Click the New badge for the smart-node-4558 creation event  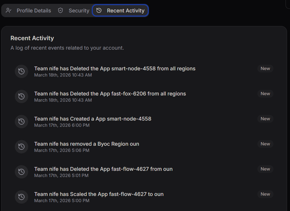[x=265, y=119]
